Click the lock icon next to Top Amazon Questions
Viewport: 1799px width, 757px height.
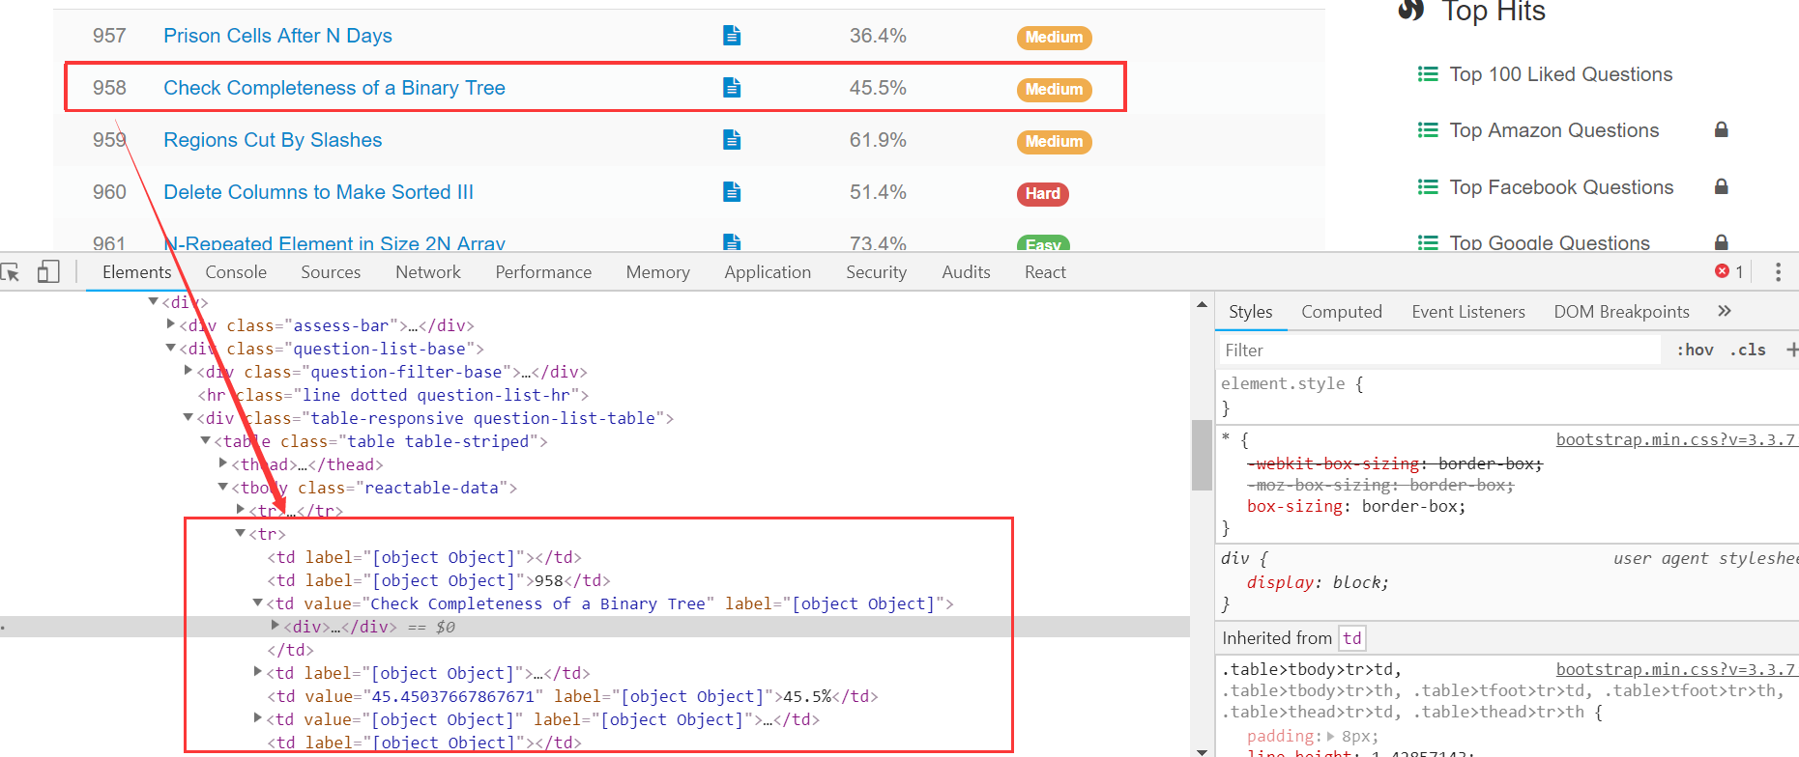1721,129
